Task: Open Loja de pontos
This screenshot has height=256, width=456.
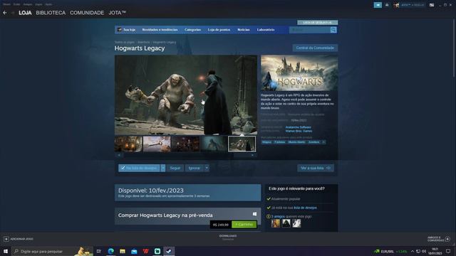Action: coord(219,30)
